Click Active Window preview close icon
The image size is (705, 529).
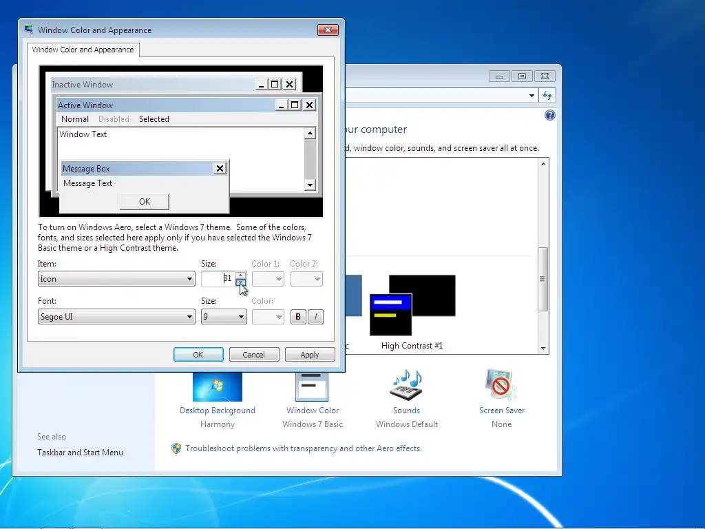pyautogui.click(x=309, y=105)
